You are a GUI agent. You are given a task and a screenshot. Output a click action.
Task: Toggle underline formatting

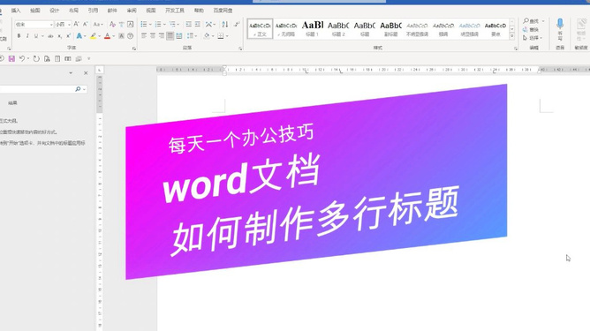(x=36, y=36)
